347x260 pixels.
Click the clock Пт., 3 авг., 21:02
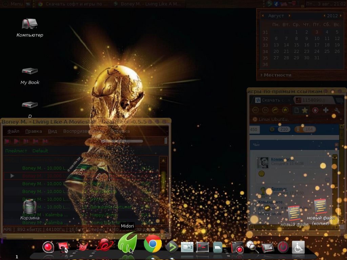(x=326, y=4)
